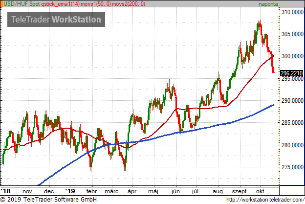
Task: Click the USD/HUF Spot title label
Action: coord(22,4)
